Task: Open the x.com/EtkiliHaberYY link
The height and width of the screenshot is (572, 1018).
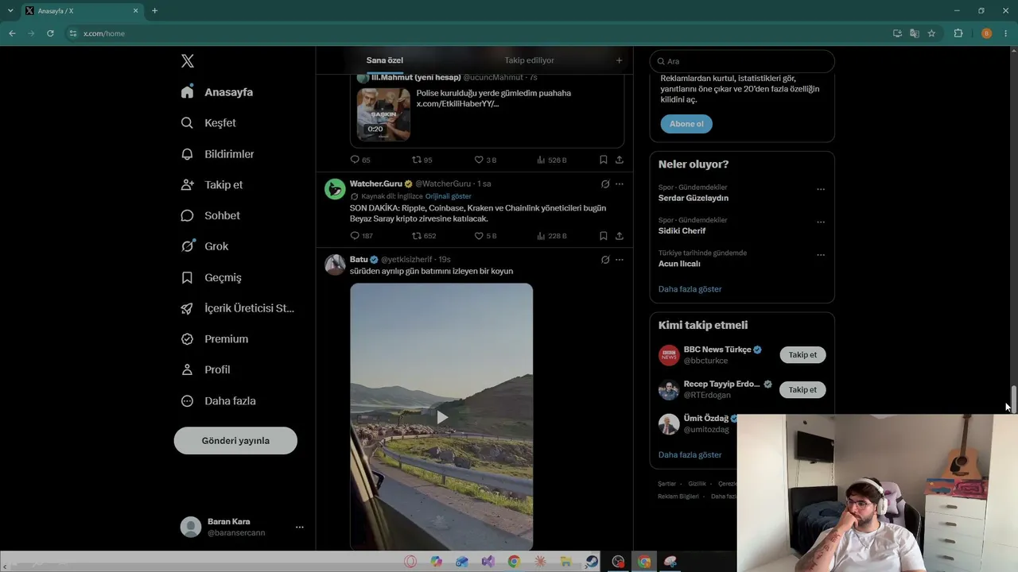Action: pos(458,104)
